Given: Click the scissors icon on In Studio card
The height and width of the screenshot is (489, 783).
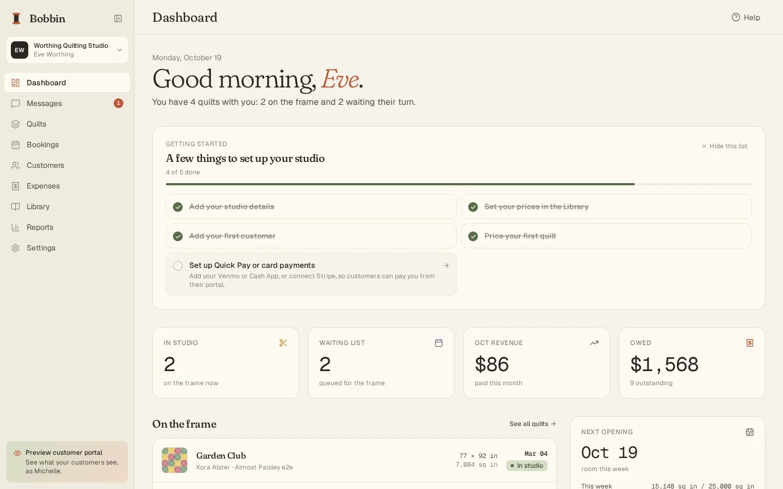Looking at the screenshot, I should 283,343.
